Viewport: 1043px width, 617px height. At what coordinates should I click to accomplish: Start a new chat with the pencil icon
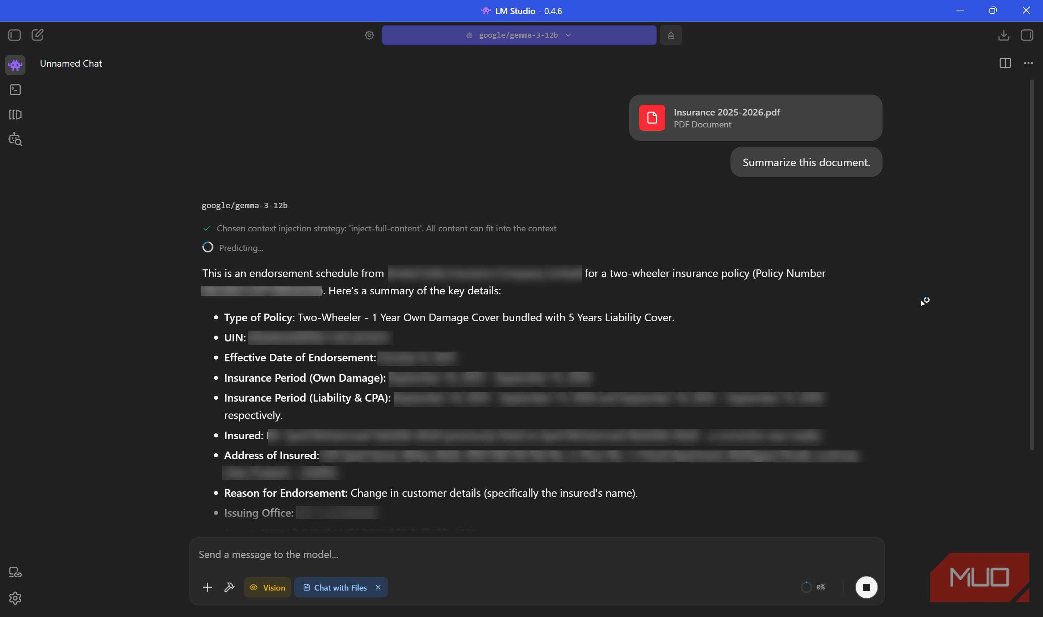point(37,35)
